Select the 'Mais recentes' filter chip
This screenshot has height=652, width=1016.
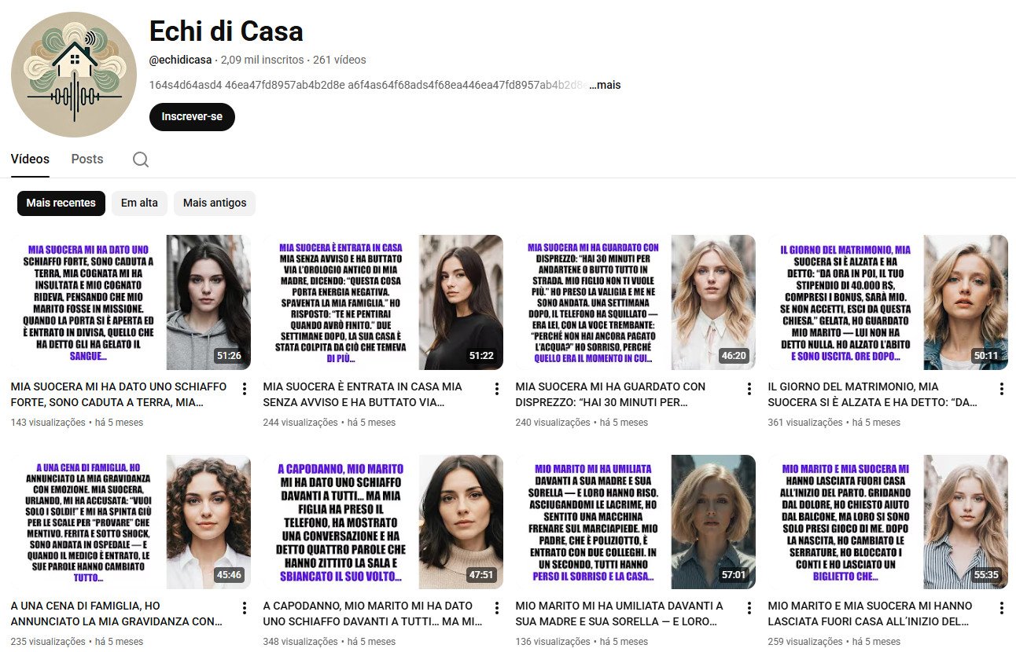point(61,203)
